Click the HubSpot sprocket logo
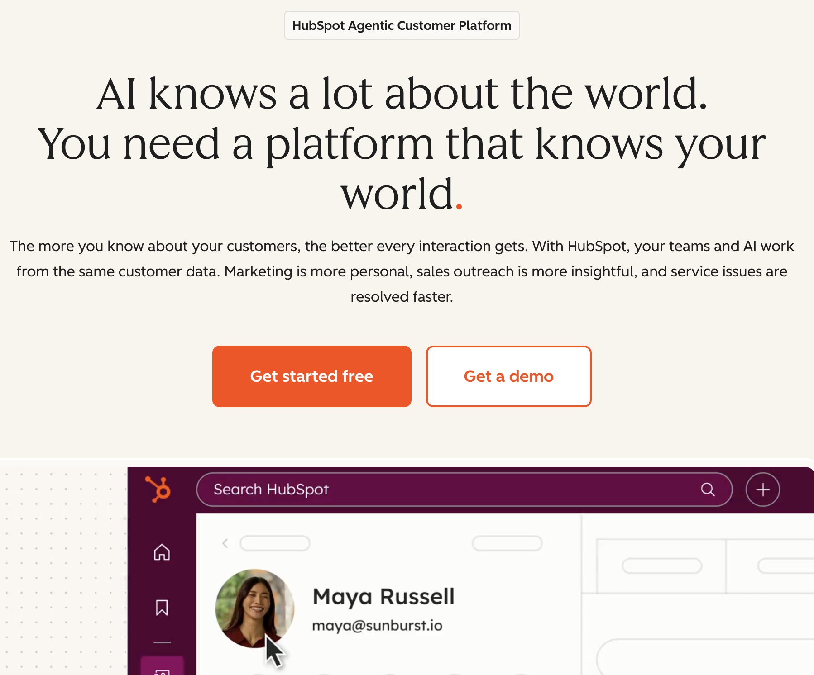814x675 pixels. [x=158, y=489]
